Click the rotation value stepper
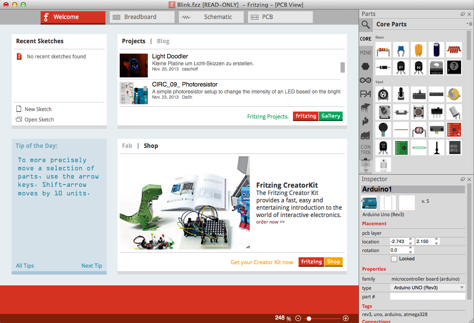Screen dimensions: 474x323 410,250
